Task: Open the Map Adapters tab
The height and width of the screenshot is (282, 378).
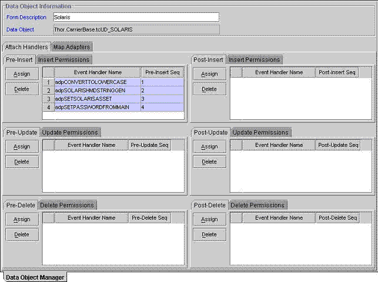Action: pos(72,47)
